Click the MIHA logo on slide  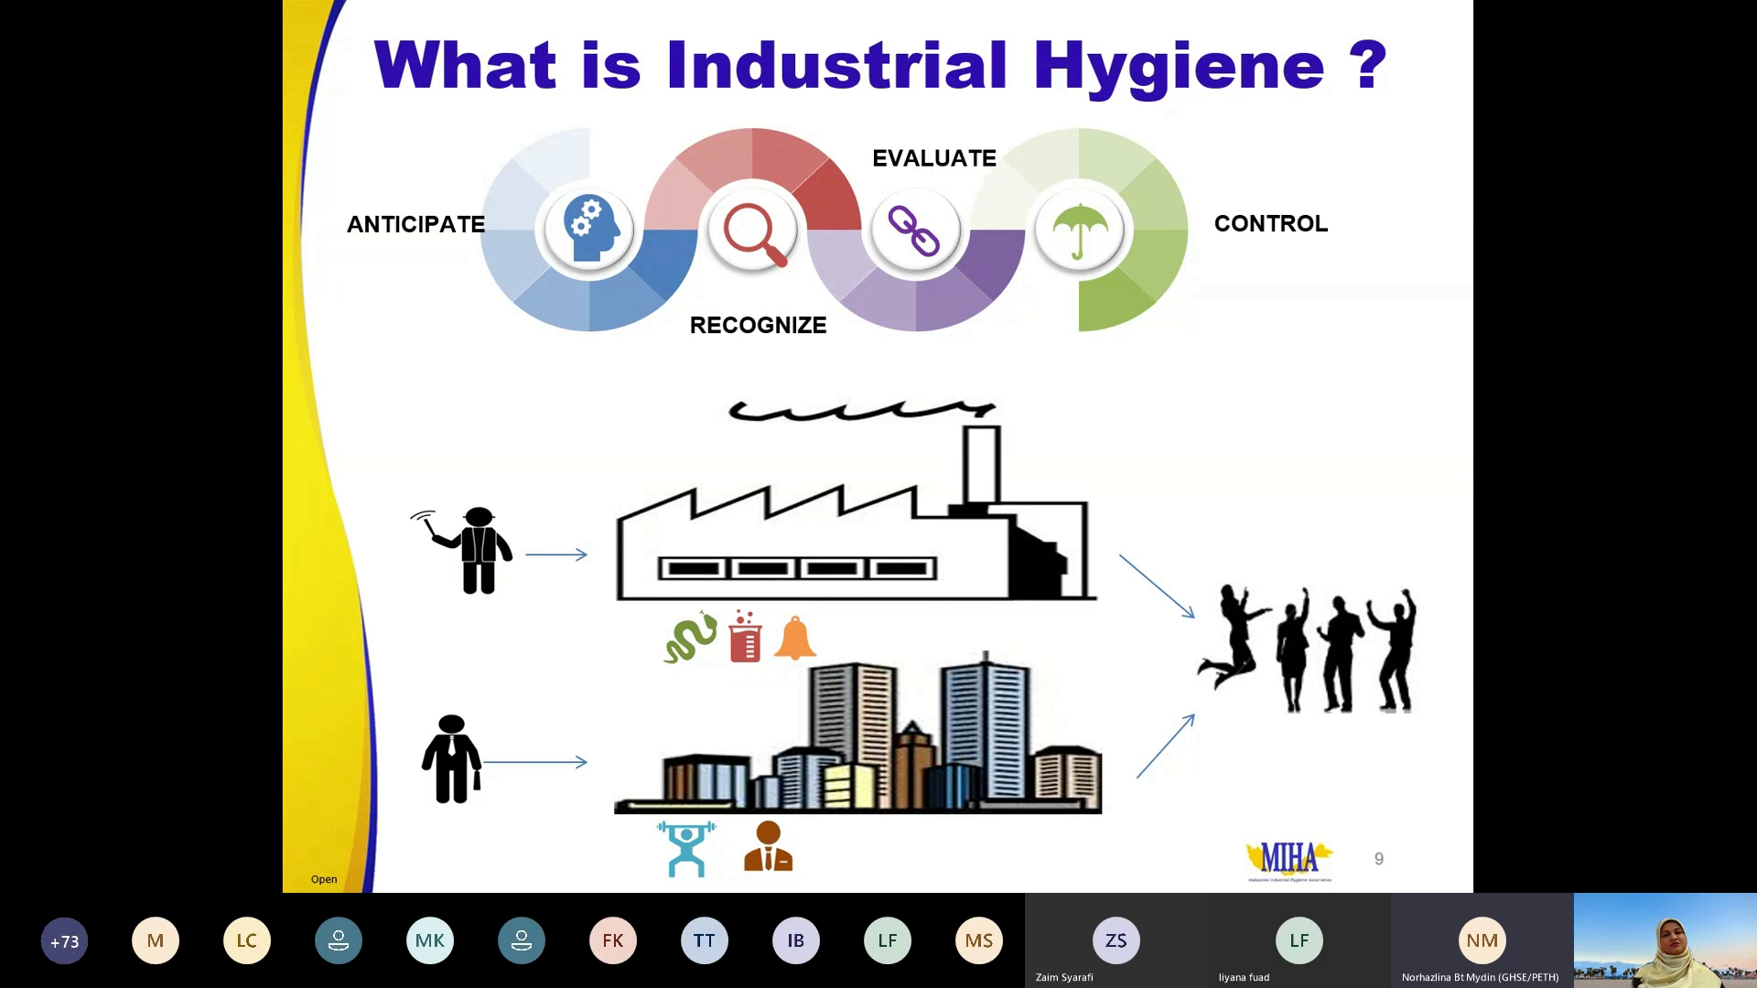[1289, 860]
